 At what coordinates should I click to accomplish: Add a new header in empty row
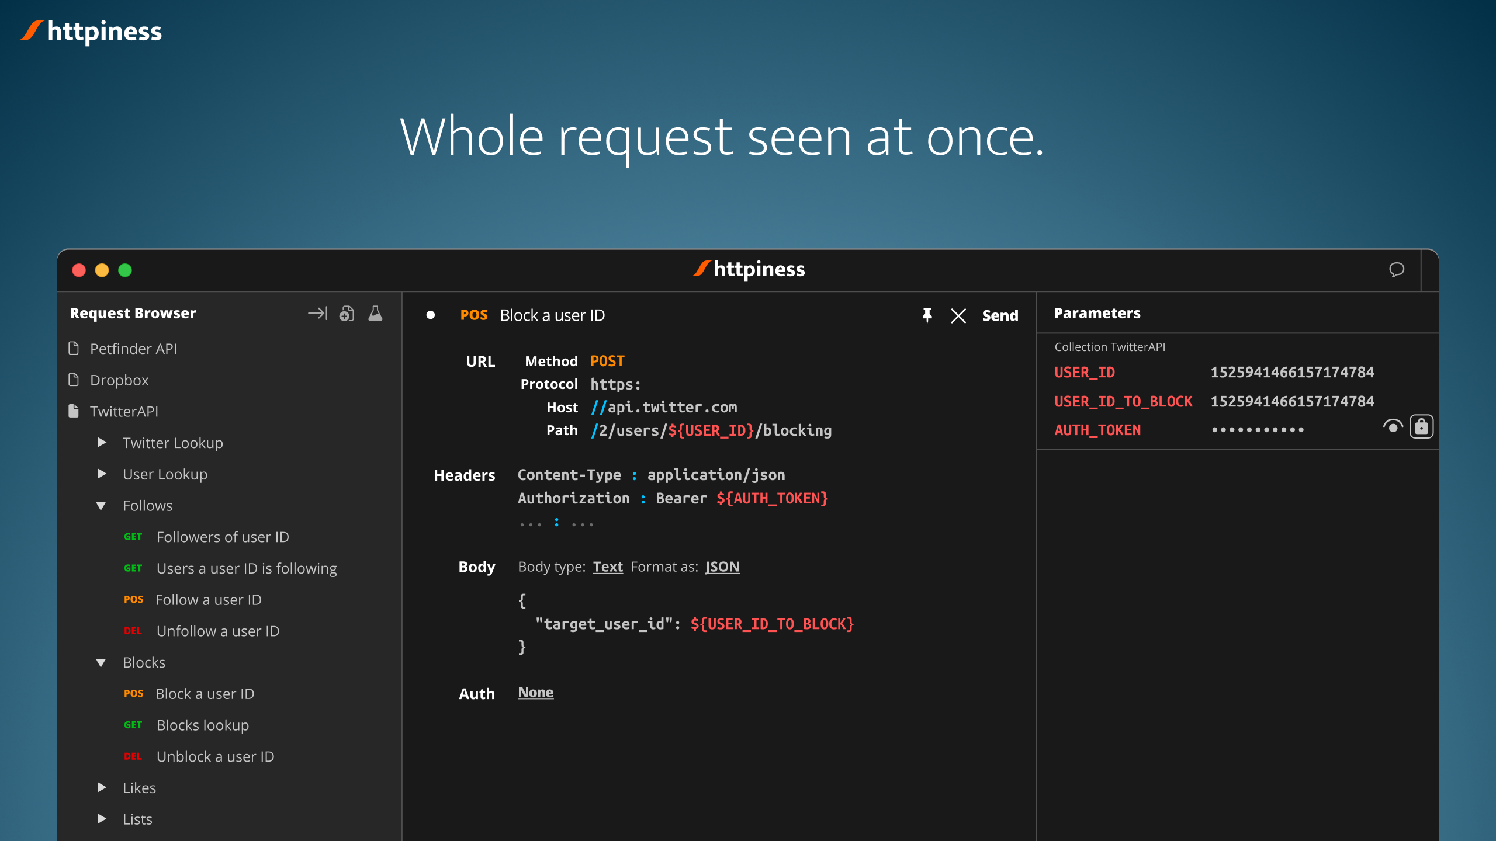coord(556,523)
